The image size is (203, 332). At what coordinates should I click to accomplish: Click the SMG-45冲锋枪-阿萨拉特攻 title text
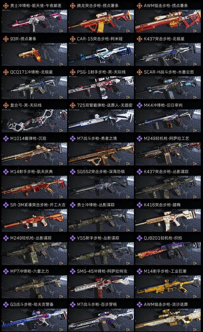[x=102, y=271]
